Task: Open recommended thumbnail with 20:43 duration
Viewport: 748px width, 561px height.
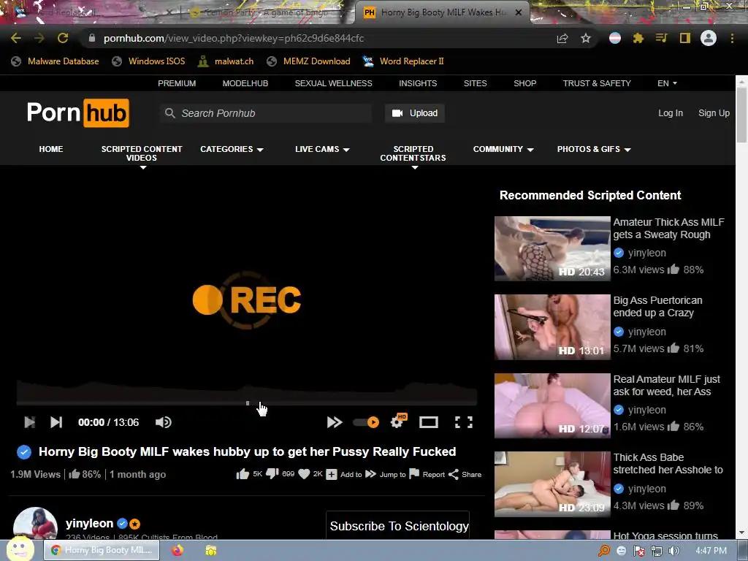Action: click(x=552, y=248)
